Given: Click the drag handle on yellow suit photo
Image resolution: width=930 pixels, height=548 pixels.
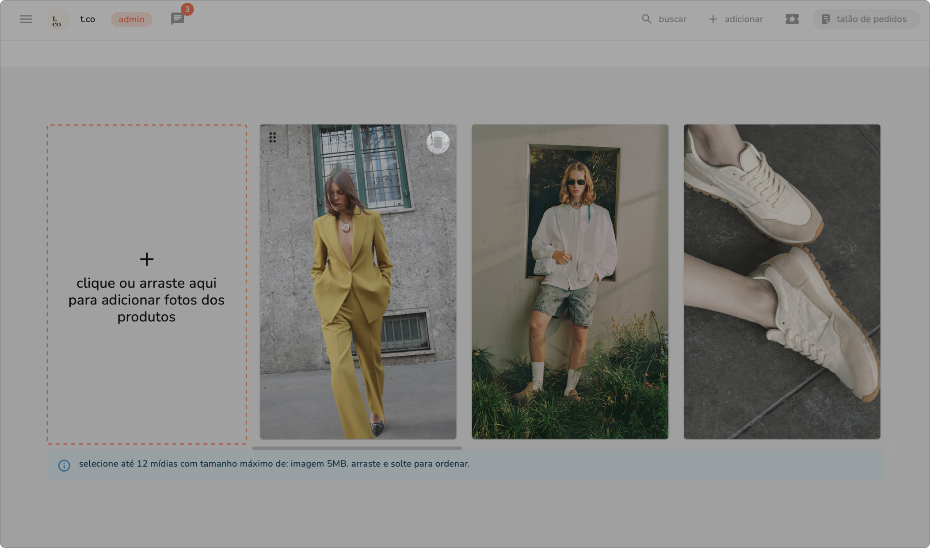Looking at the screenshot, I should (273, 137).
